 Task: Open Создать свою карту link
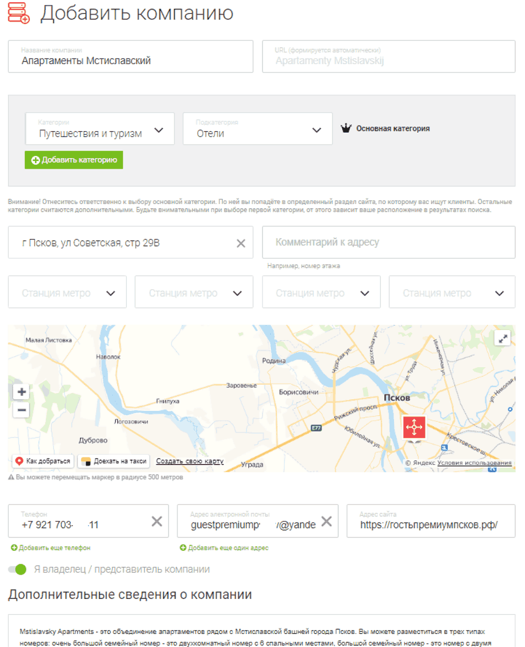[190, 461]
